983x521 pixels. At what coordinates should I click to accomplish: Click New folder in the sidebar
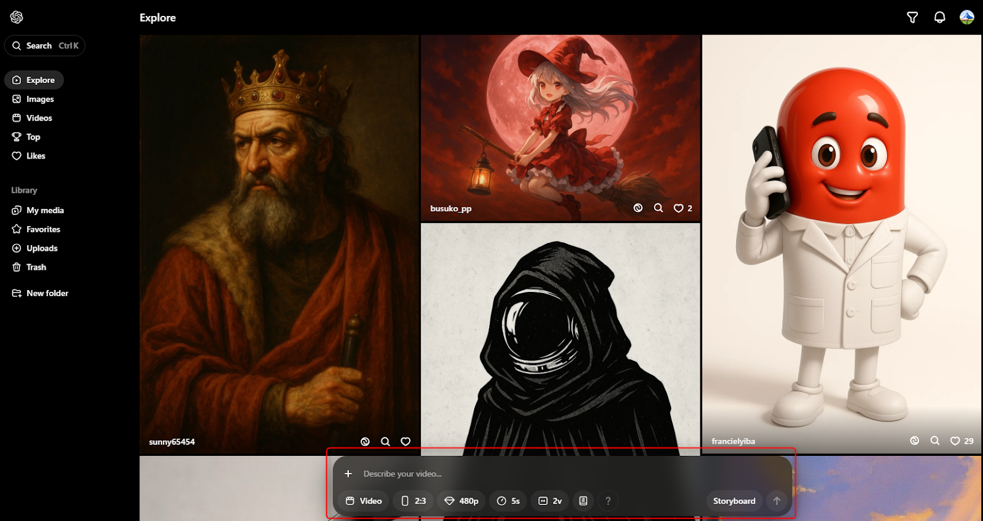[x=47, y=293]
